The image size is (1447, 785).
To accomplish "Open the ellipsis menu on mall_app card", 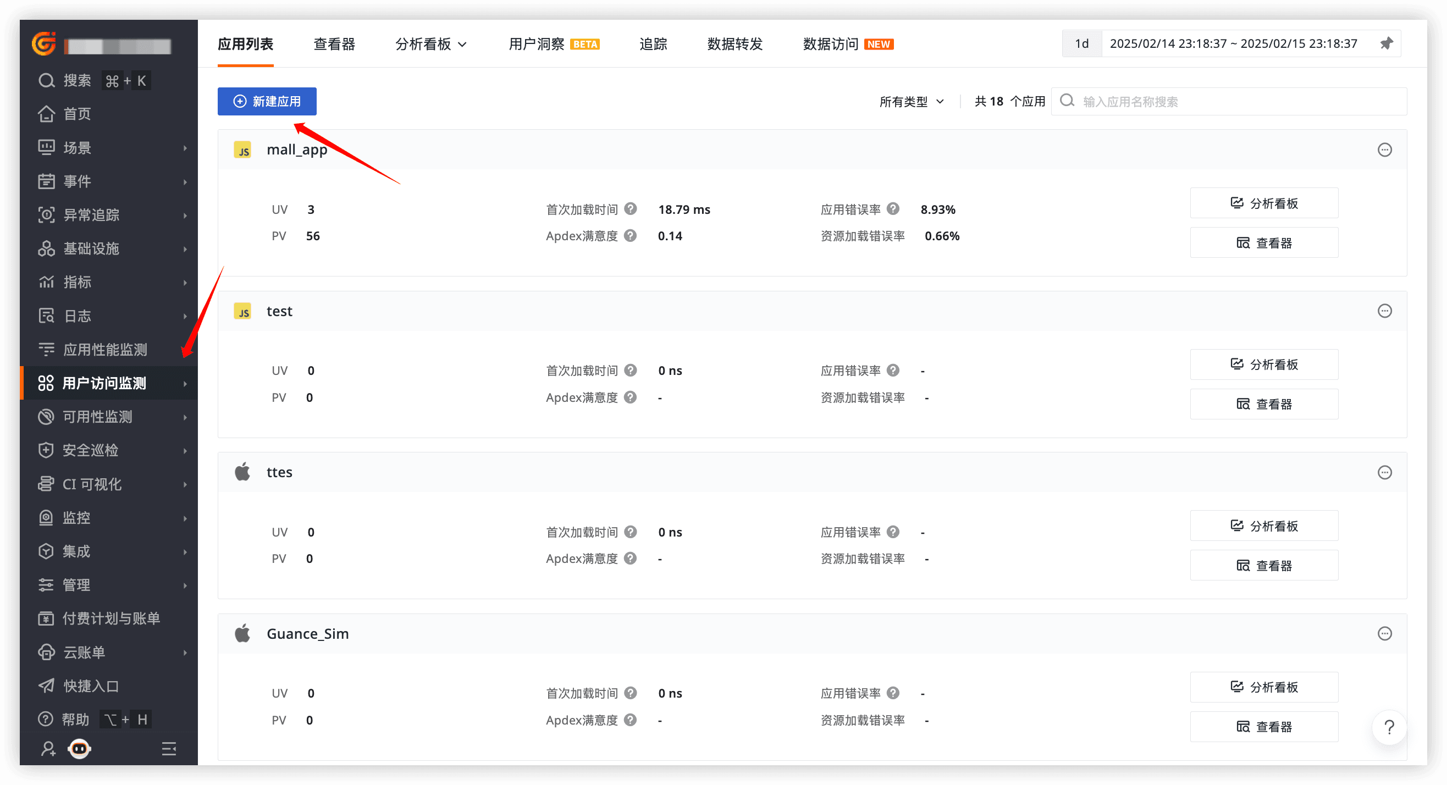I will [1385, 150].
